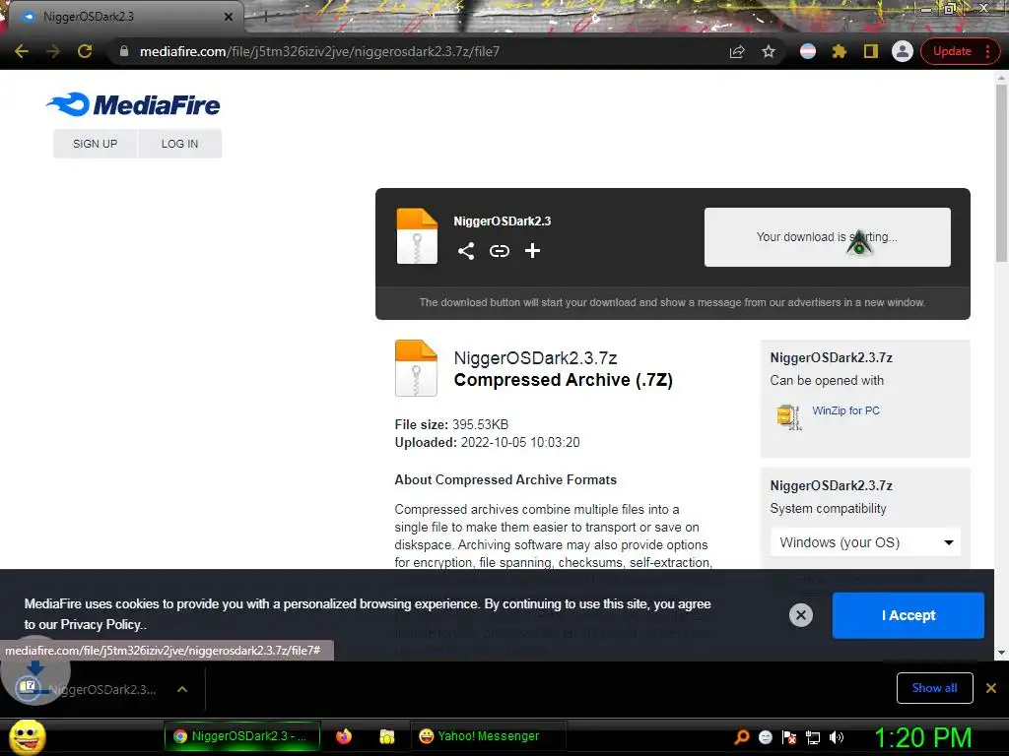Image resolution: width=1009 pixels, height=756 pixels.
Task: Open the Privacy Policy link
Action: (101, 624)
